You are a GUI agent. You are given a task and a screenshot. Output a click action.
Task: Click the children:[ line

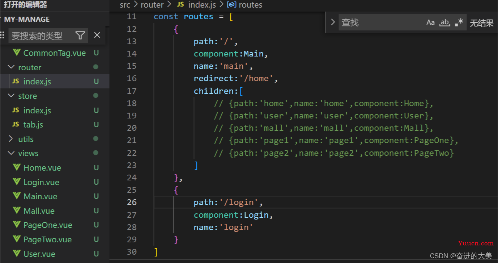click(218, 91)
